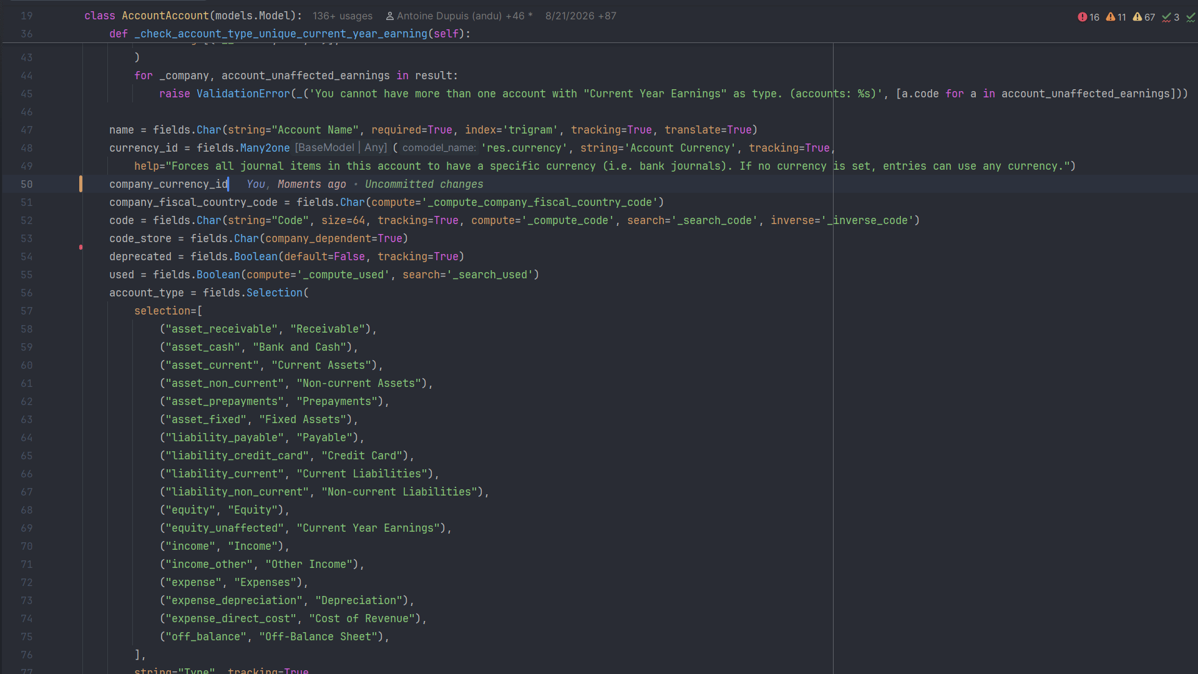Click "liability_credit_card" string on line 65
This screenshot has width=1198, height=674.
tap(237, 456)
